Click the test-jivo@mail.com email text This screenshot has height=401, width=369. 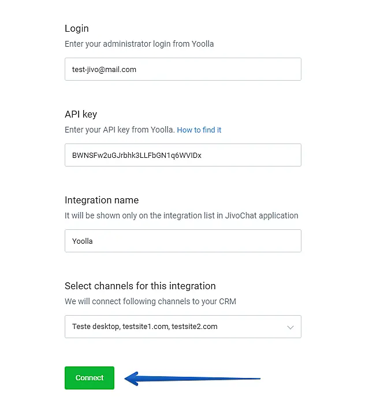pos(104,70)
